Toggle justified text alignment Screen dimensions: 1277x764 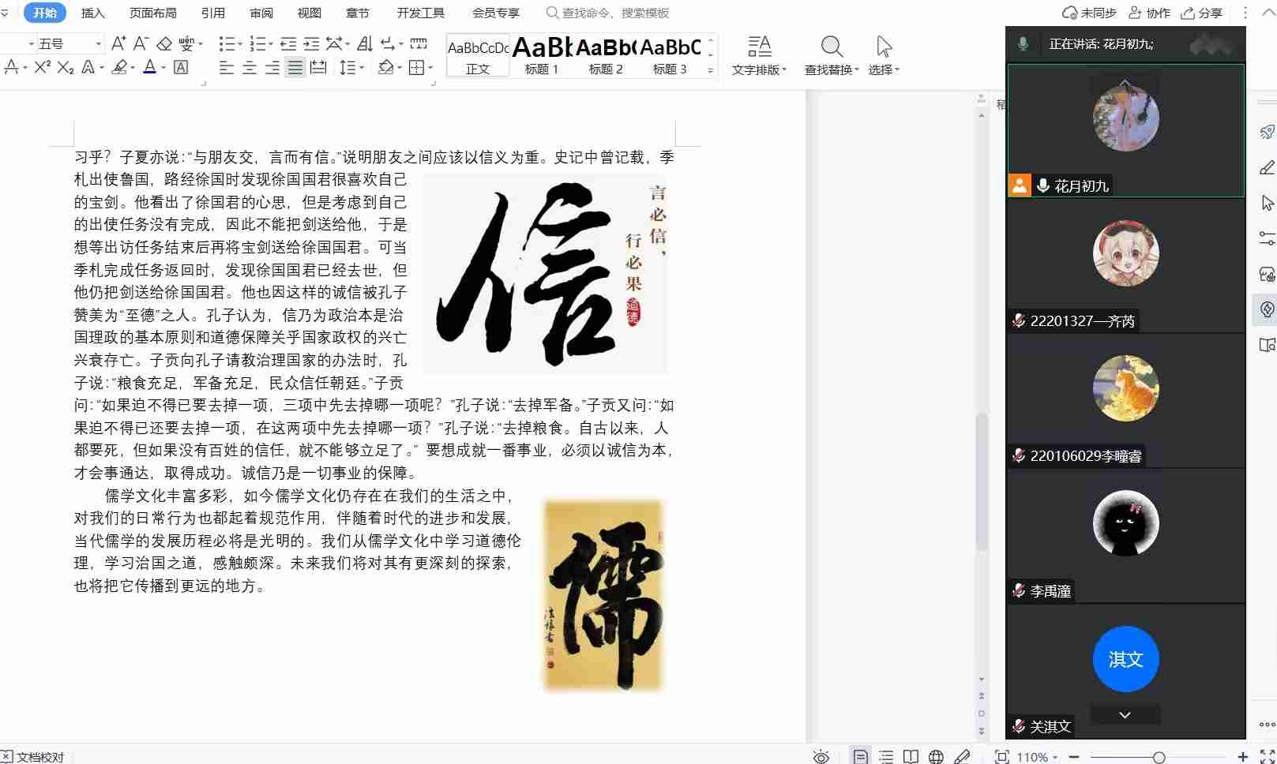point(295,68)
